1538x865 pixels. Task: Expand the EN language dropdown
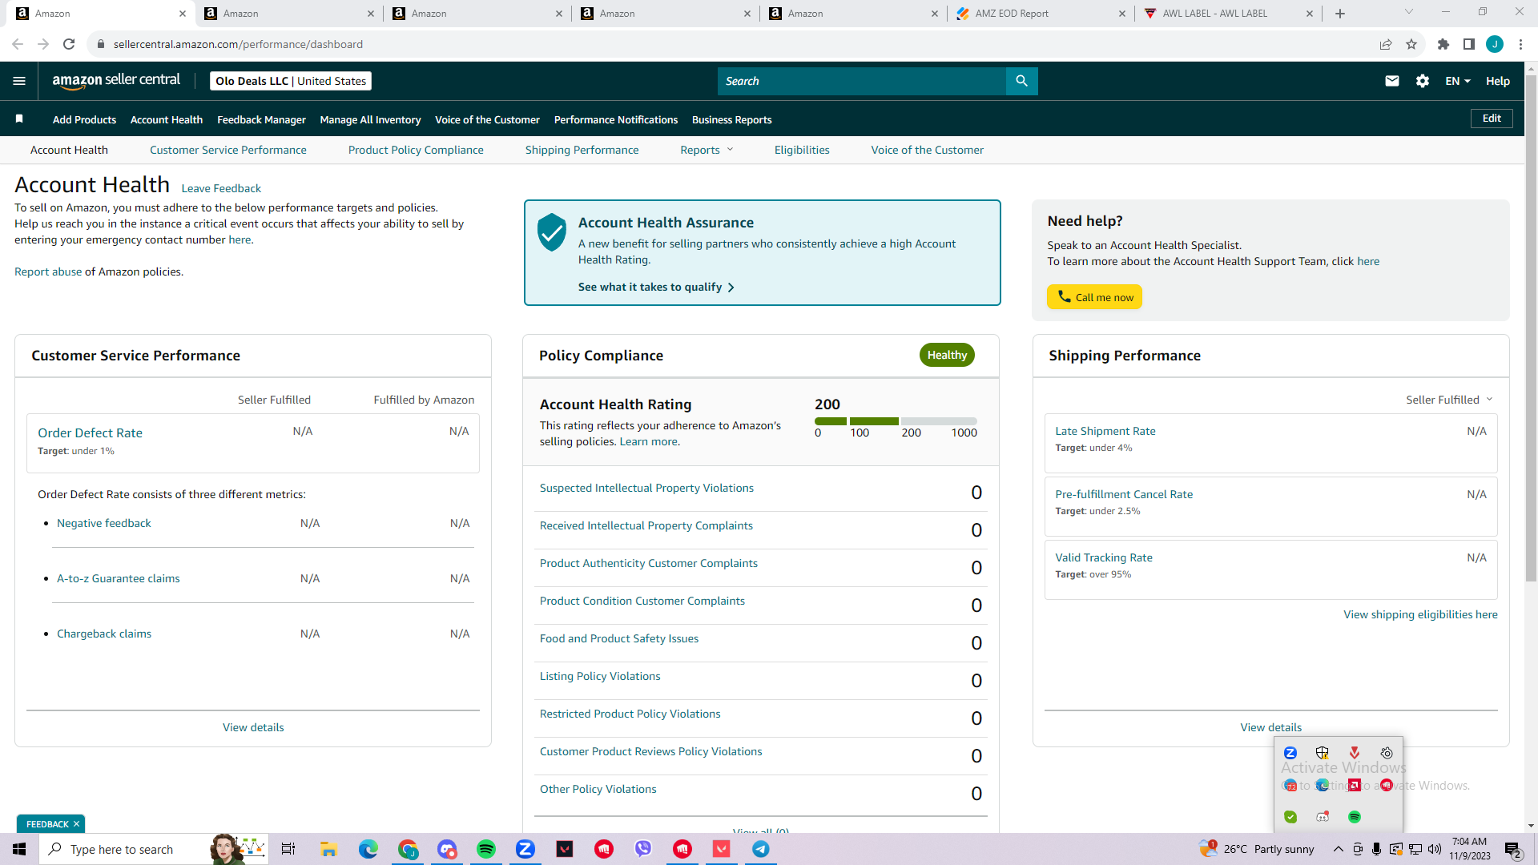(1458, 81)
